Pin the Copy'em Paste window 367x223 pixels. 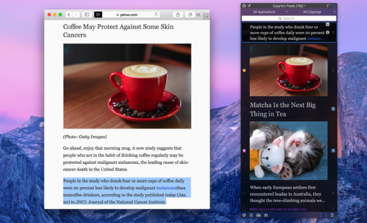[x=249, y=6]
